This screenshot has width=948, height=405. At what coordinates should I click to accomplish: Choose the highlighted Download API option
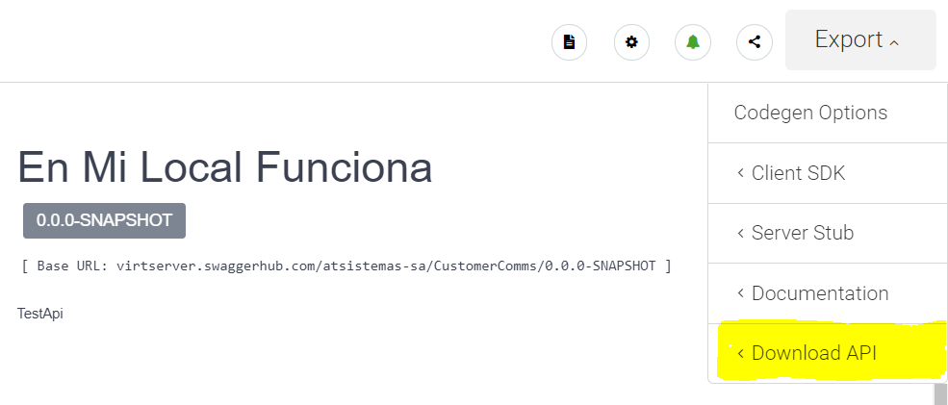828,353
